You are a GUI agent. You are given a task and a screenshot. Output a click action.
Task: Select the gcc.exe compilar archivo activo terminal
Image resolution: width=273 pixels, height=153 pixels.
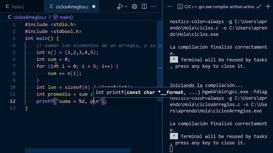point(219,7)
